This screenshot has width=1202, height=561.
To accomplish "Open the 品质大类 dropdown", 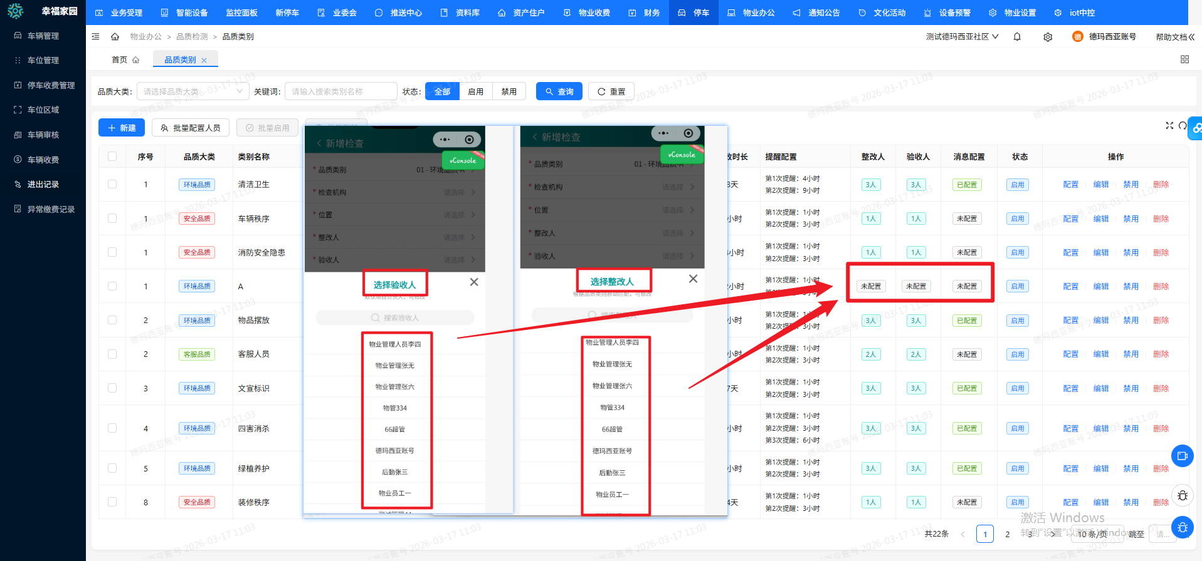I will [x=192, y=91].
